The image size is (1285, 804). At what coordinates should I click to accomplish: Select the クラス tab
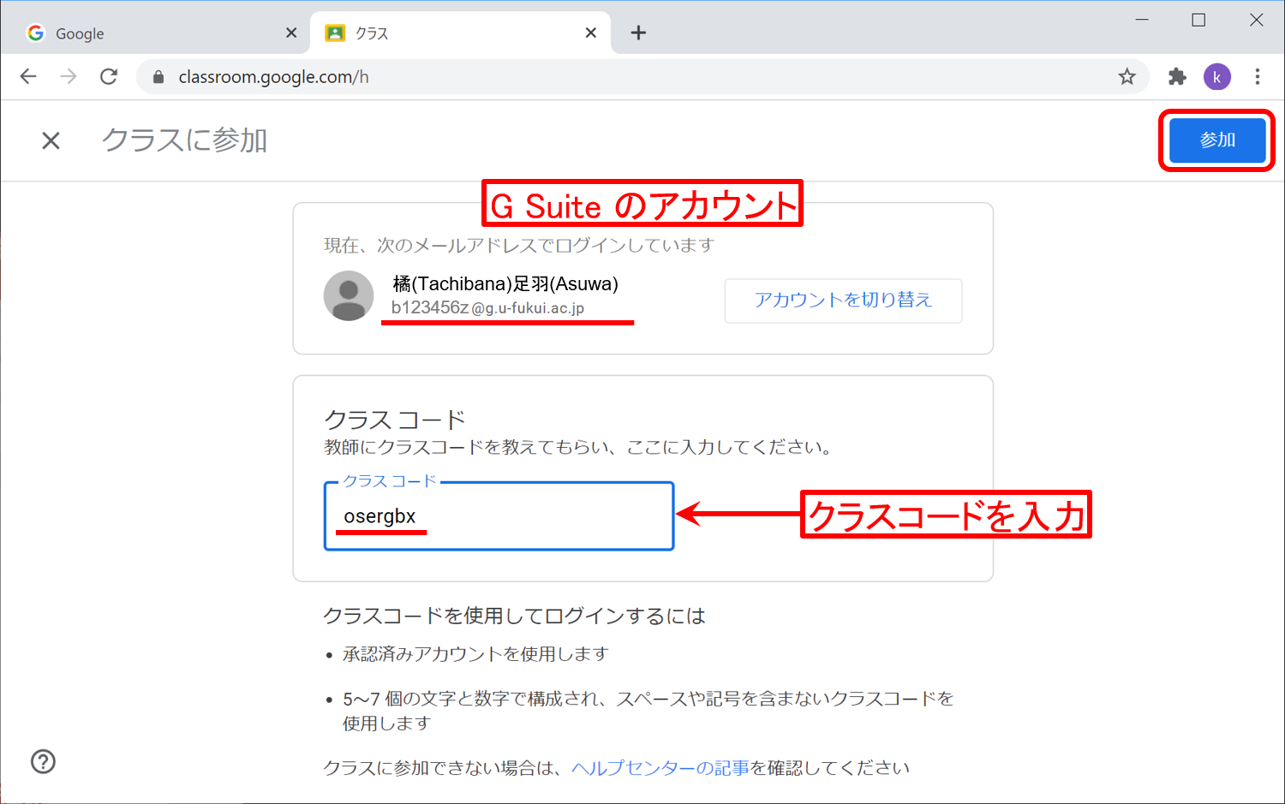point(460,33)
